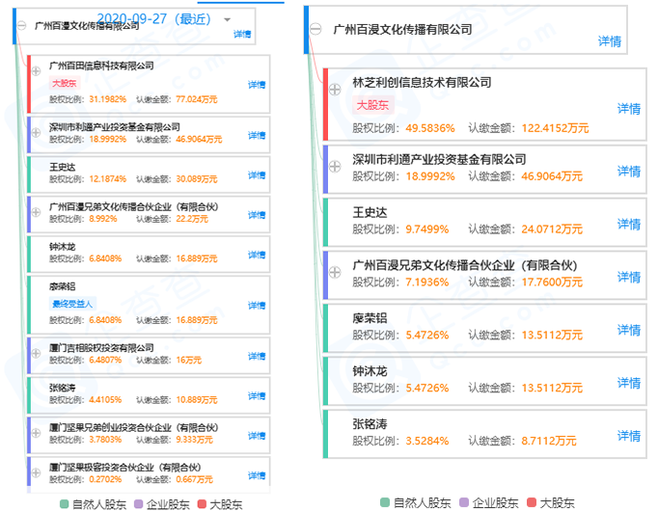
Task: Expand right 深圳市利通产业投资基金有限公司 node
Action: [335, 167]
